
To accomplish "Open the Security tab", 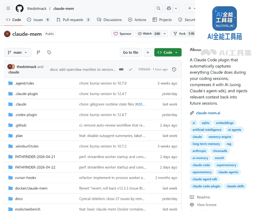I will 187,20.
